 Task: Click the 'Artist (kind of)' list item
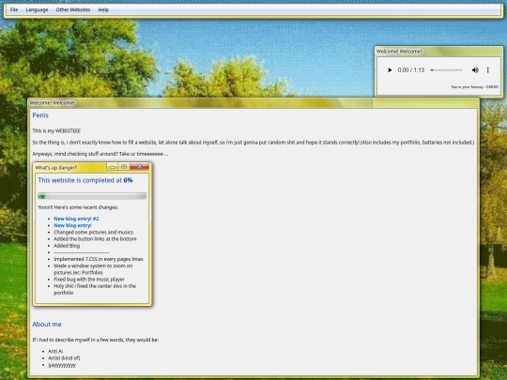pos(64,358)
